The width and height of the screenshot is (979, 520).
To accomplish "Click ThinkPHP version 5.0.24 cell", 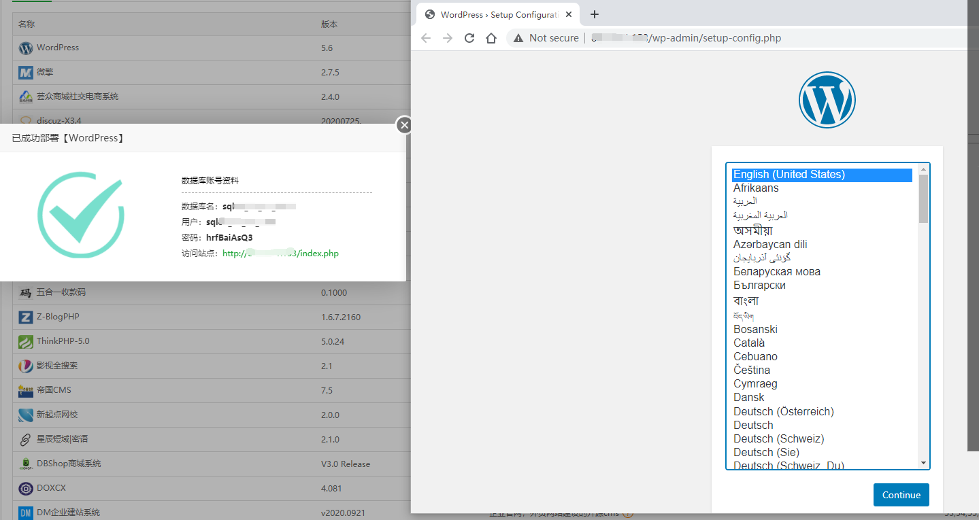I will click(x=333, y=341).
